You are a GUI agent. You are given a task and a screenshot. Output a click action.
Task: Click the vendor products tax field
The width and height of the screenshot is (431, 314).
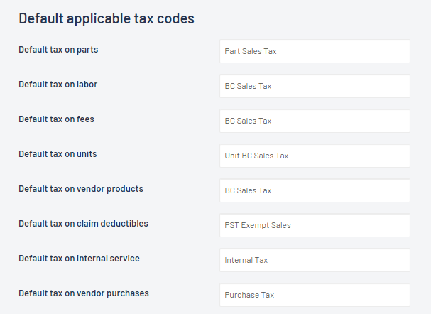click(315, 190)
